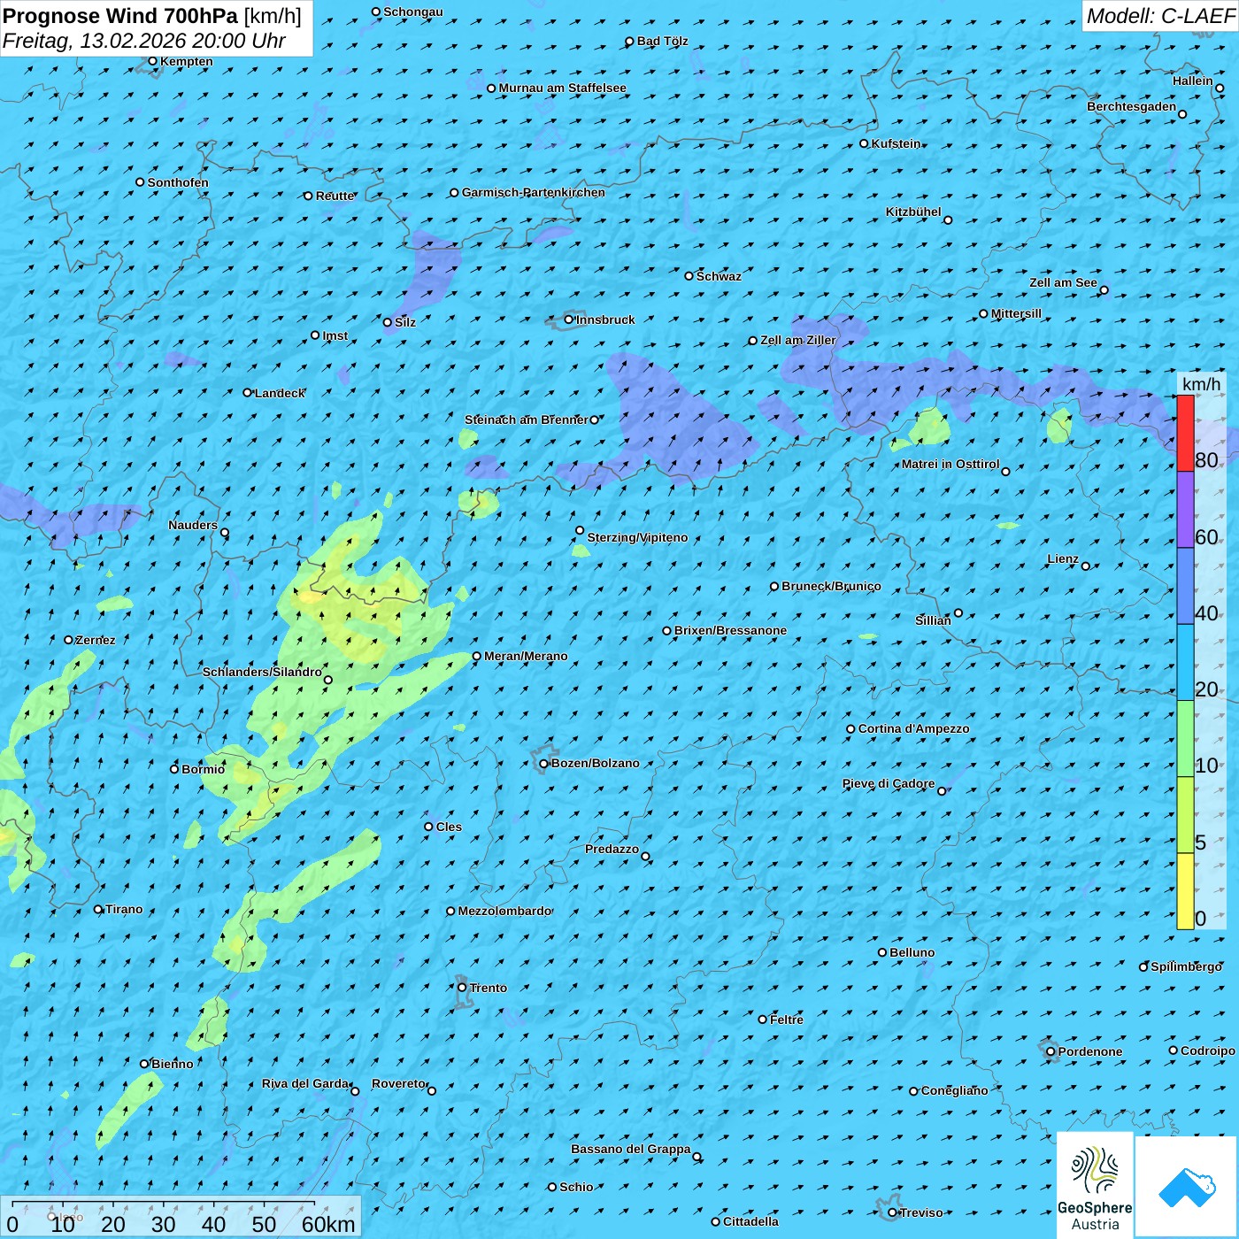The image size is (1239, 1239).
Task: Click the 60km scale bar label
Action: 328,1224
